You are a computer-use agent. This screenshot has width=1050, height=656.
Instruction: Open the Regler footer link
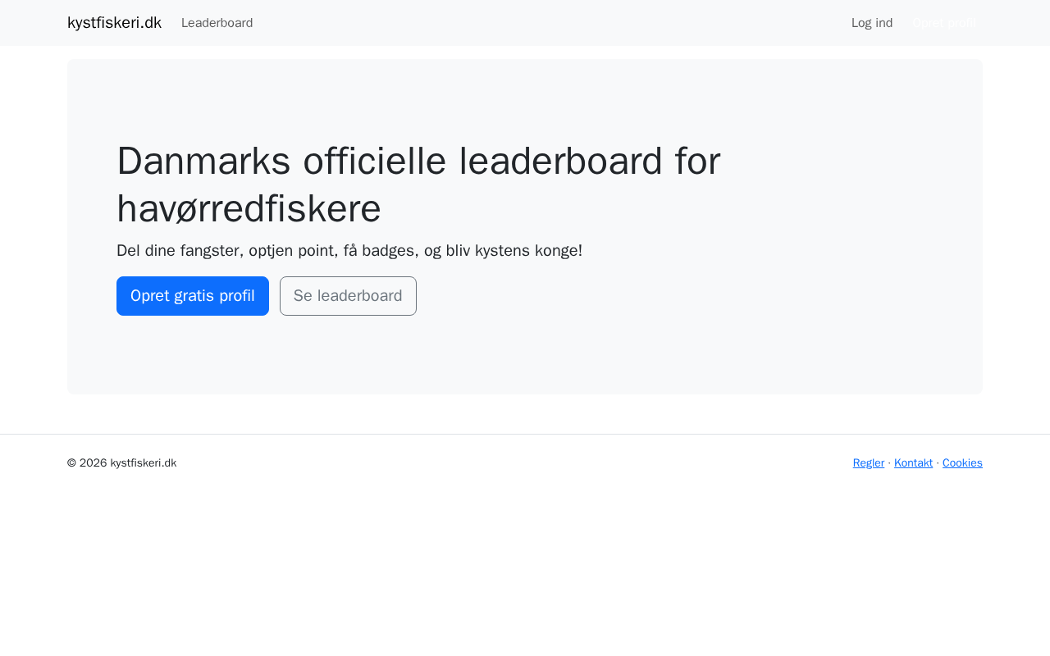click(x=868, y=463)
